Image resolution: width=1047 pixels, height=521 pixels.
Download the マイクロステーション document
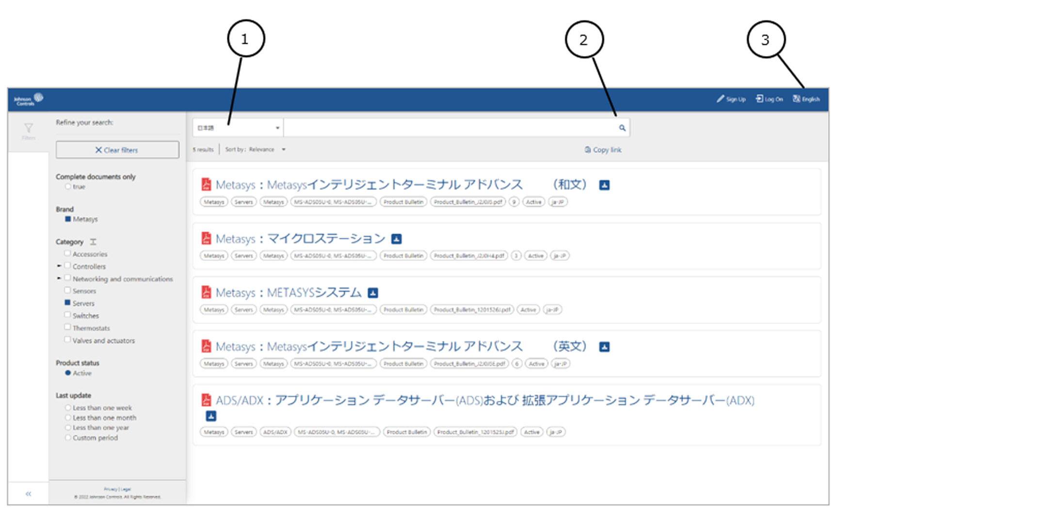coord(397,239)
